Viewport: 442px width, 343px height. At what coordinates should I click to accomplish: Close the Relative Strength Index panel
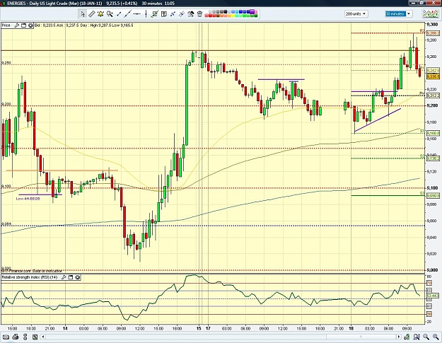(78, 277)
